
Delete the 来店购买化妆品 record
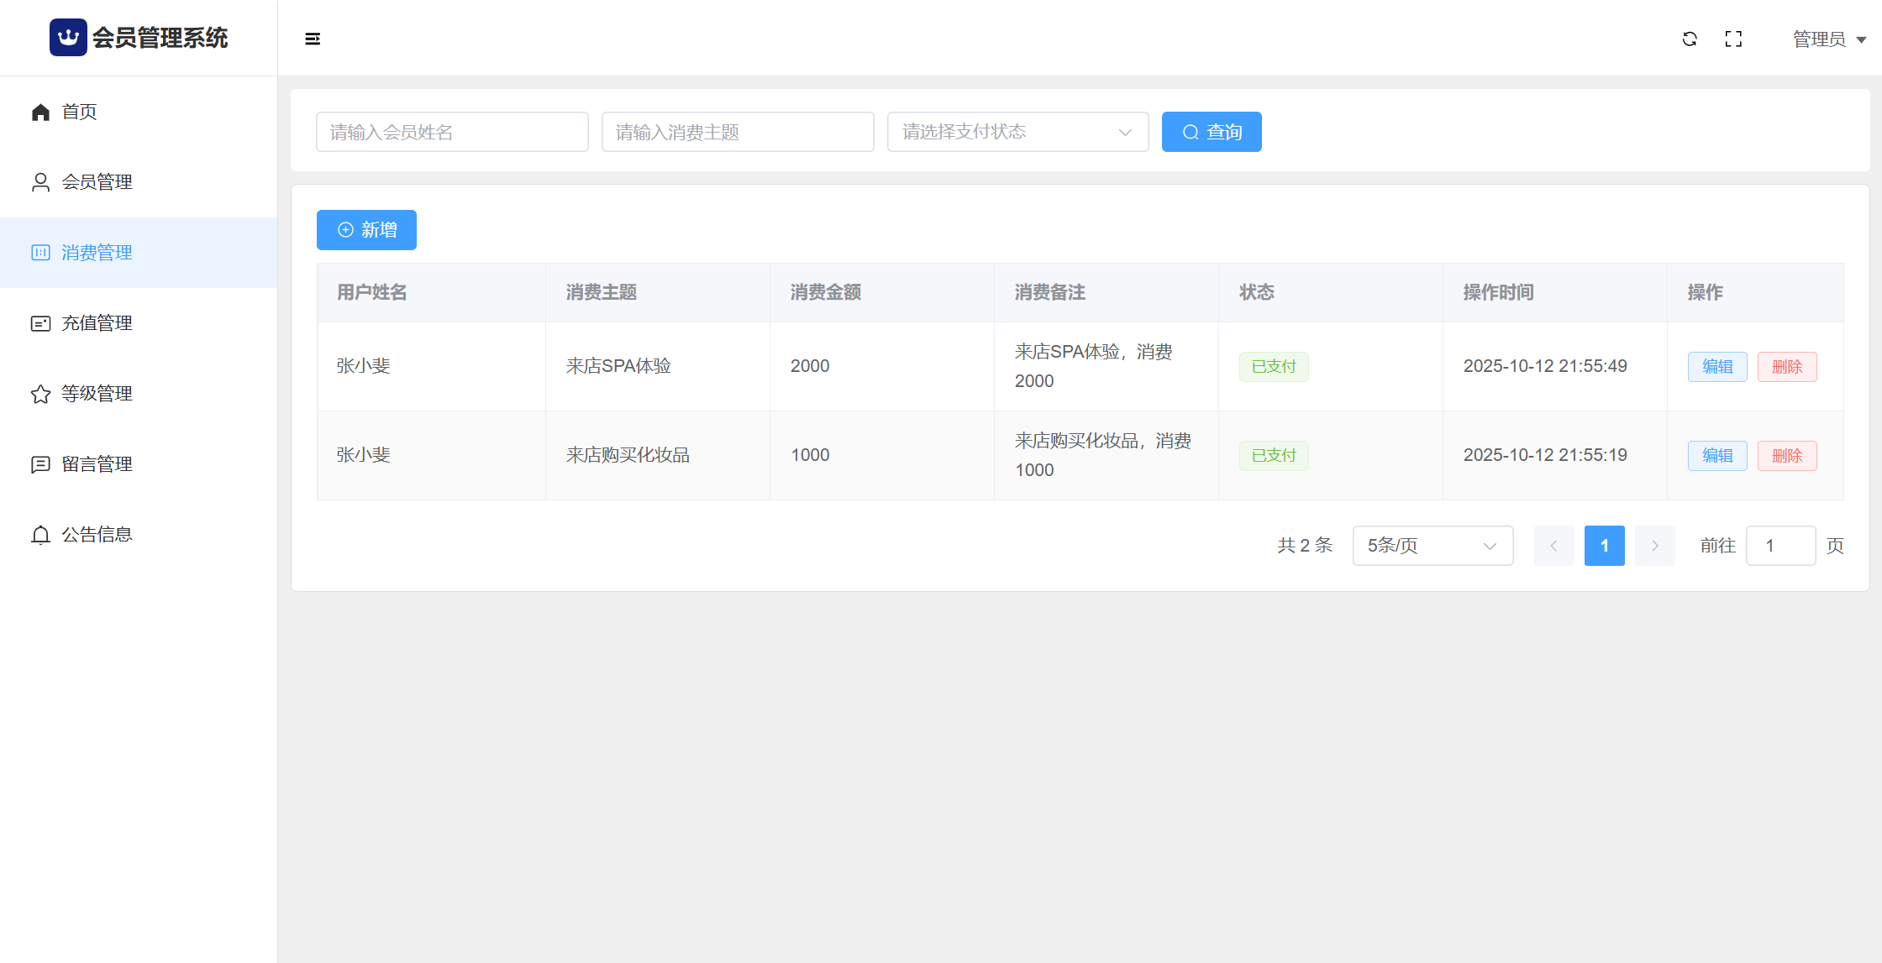coord(1786,456)
